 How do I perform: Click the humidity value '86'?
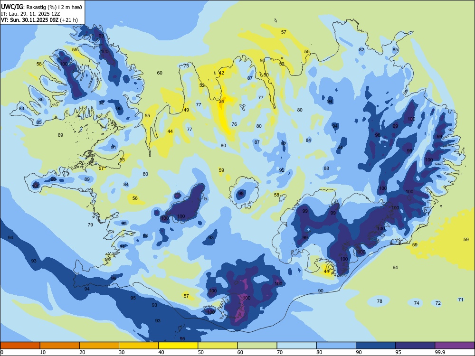41,99
